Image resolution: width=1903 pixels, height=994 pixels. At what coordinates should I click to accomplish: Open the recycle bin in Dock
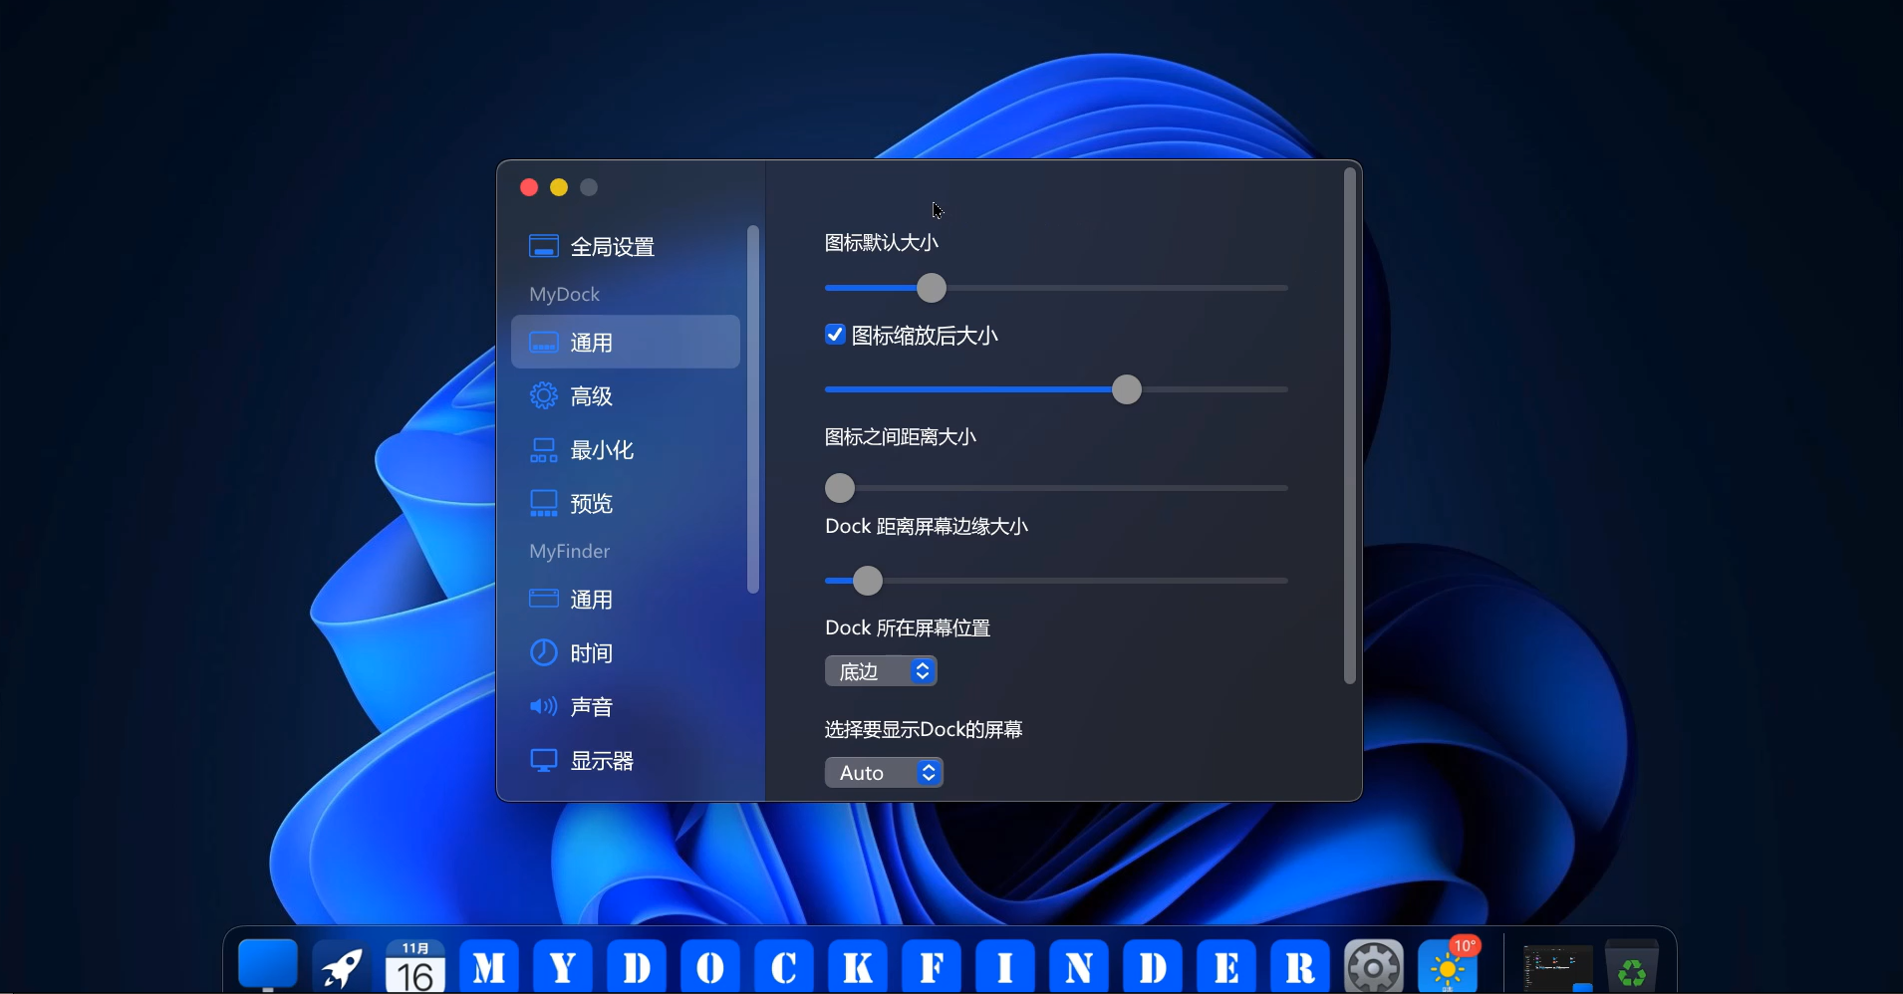[1632, 966]
